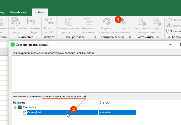
Task: Switch to the Разработчик ribbon tab
Action: [x=19, y=12]
